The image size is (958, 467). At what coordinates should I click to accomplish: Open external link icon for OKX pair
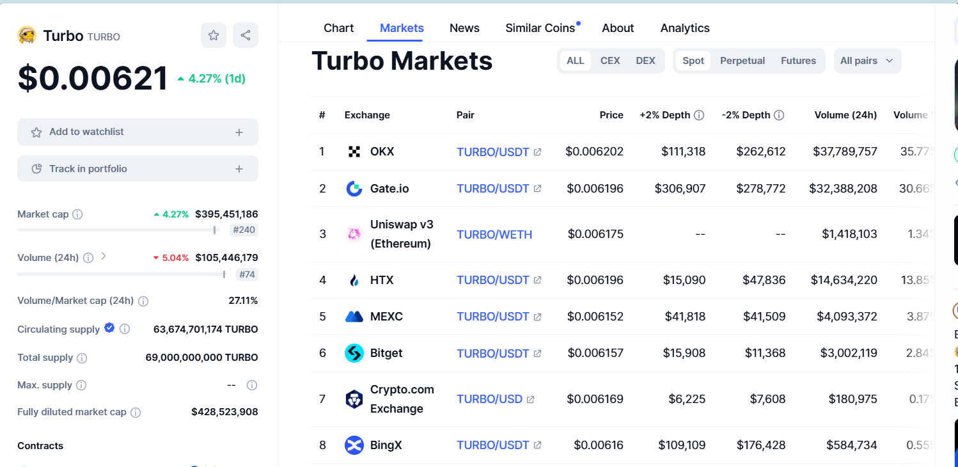537,152
